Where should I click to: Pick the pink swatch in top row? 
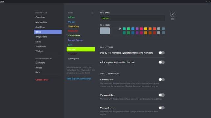pos(141,29)
